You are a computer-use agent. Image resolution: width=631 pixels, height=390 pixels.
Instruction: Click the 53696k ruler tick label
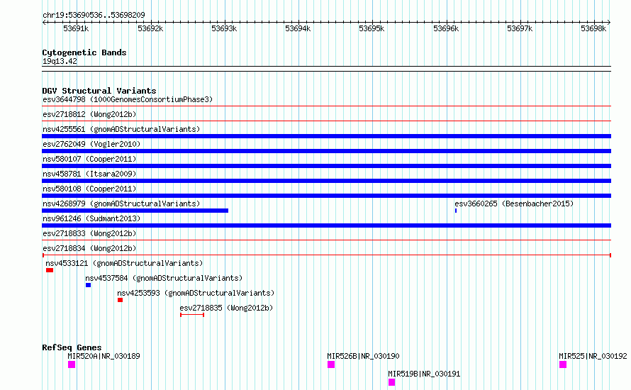(x=446, y=28)
